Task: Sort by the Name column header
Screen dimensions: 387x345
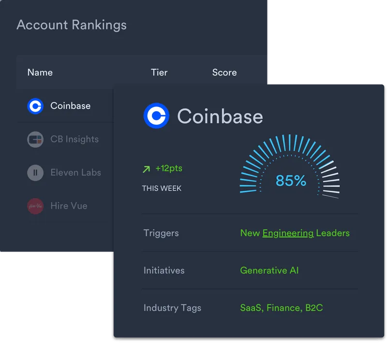Action: coord(40,73)
